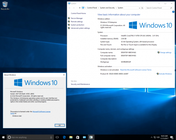Select the 2.00 GB installed memory value
Image resolution: width=176 pixels, height=140 pixels.
point(124,38)
